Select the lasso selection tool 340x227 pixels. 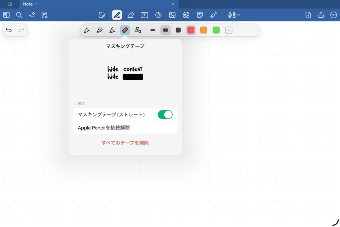coord(102,15)
